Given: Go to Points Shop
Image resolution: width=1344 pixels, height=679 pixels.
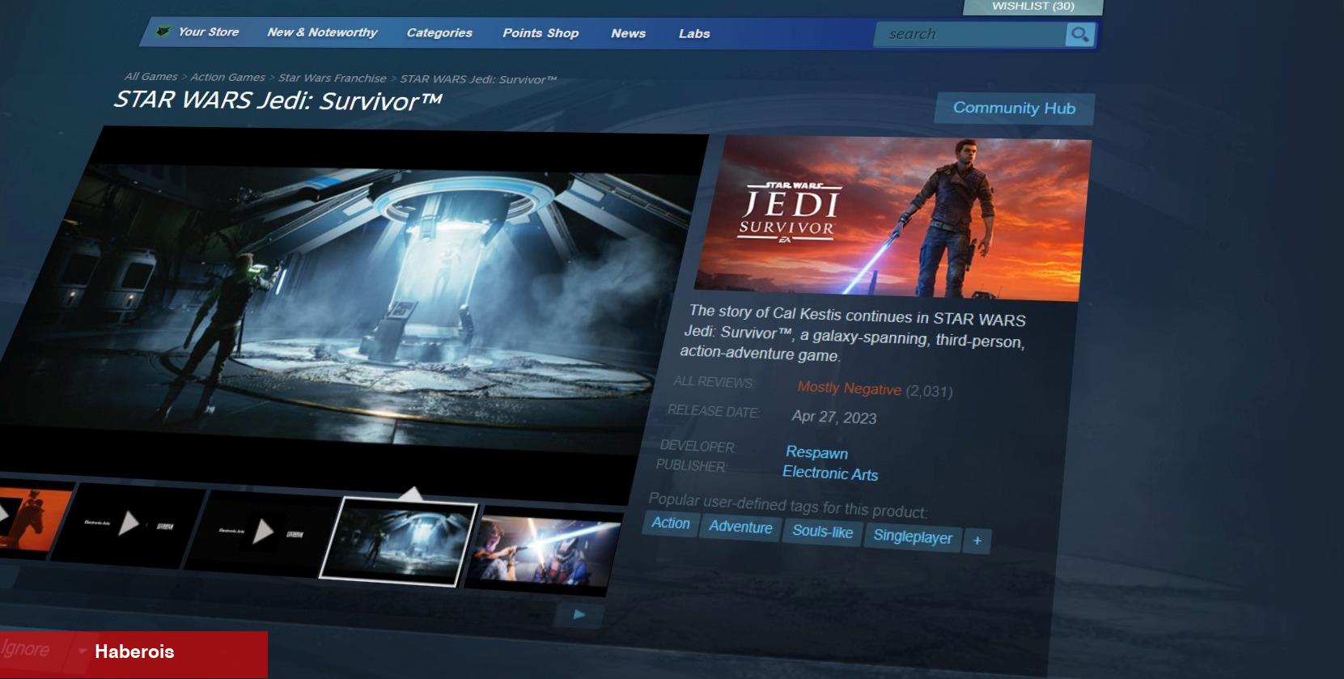Looking at the screenshot, I should click(541, 33).
